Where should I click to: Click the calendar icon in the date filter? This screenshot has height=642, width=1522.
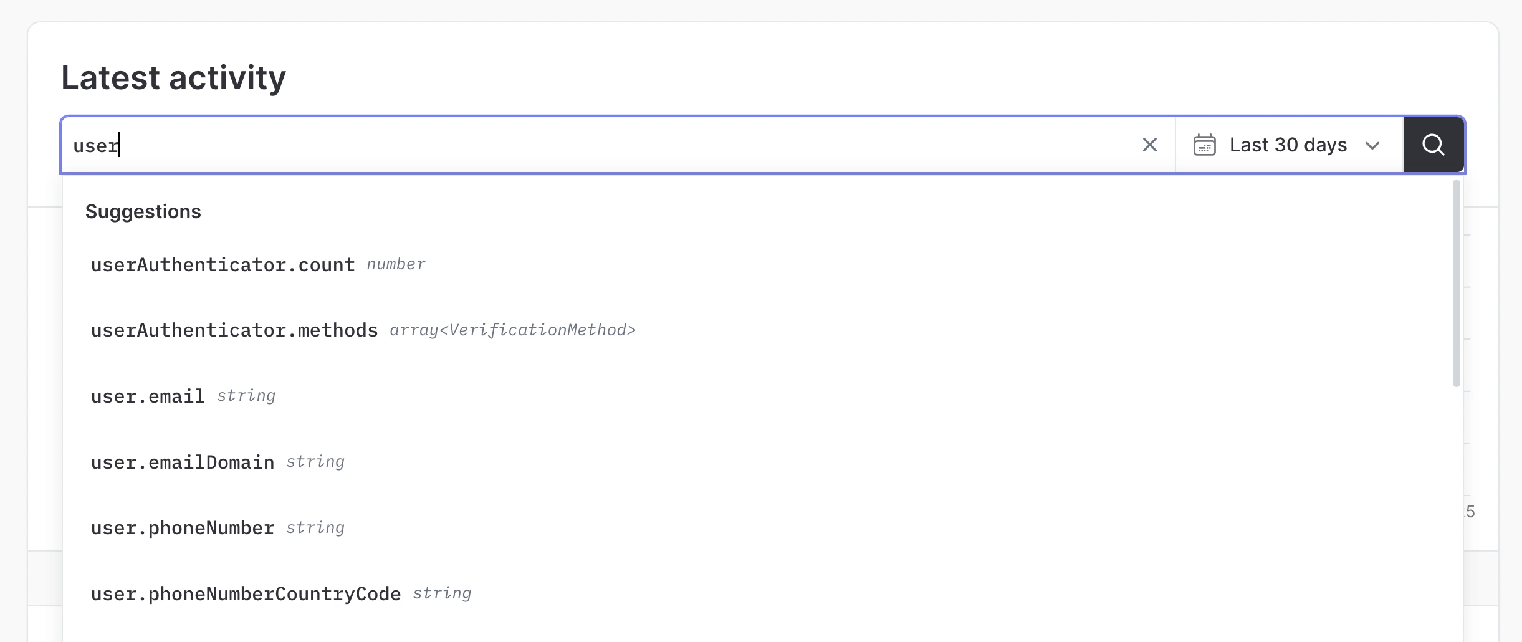[x=1204, y=145]
